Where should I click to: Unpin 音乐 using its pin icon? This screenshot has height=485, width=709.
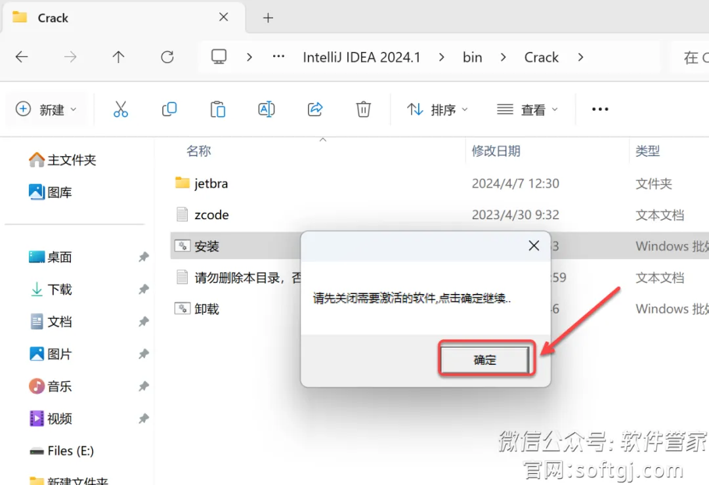coord(144,387)
